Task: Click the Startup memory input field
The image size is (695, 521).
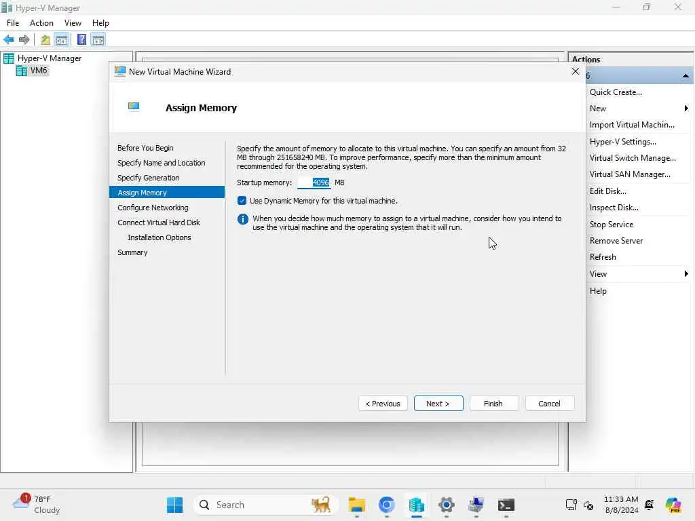Action: (314, 182)
